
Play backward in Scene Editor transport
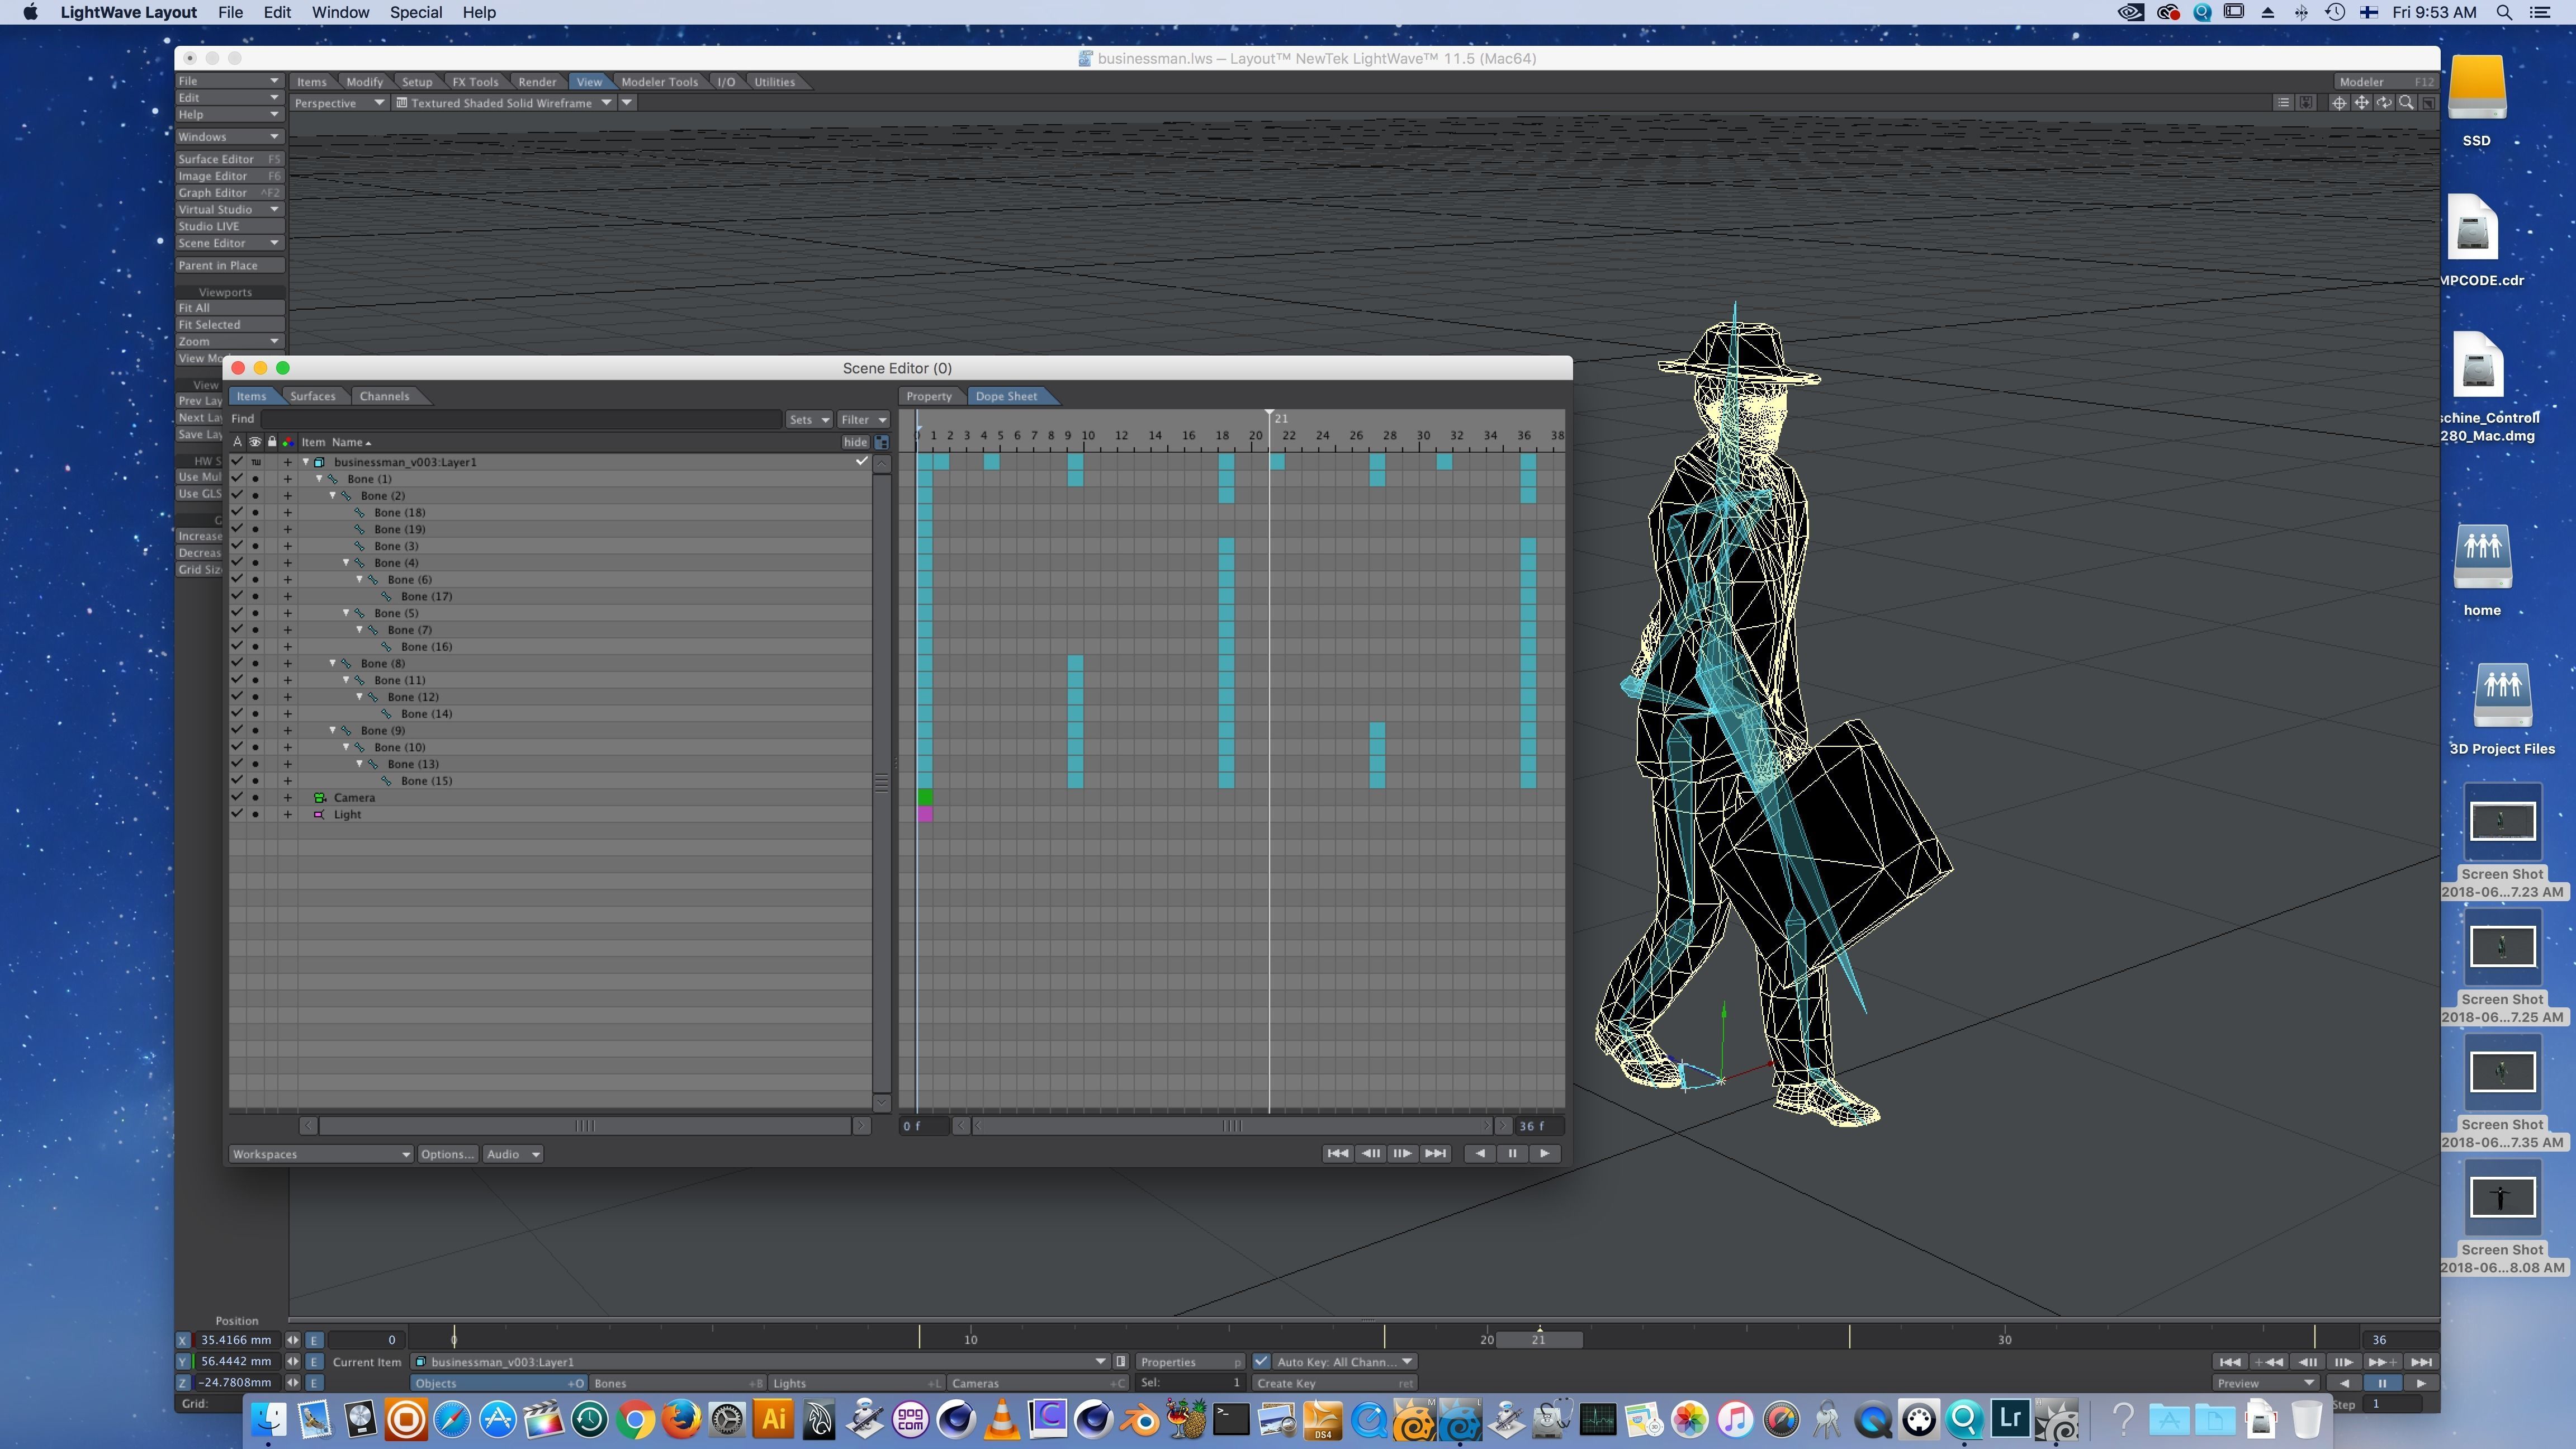(x=1480, y=1154)
